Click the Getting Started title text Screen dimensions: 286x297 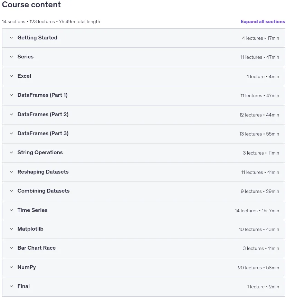click(37, 38)
